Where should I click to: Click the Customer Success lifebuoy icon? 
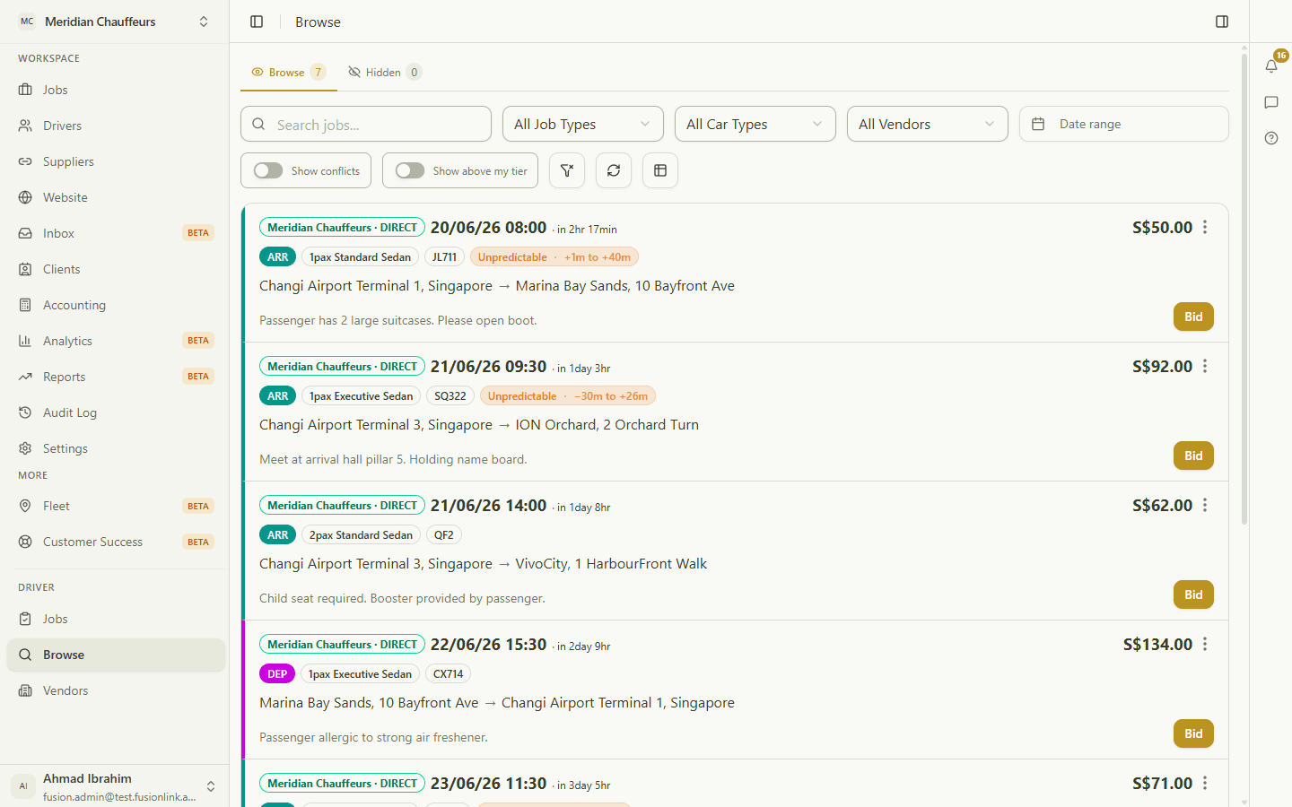pos(25,542)
